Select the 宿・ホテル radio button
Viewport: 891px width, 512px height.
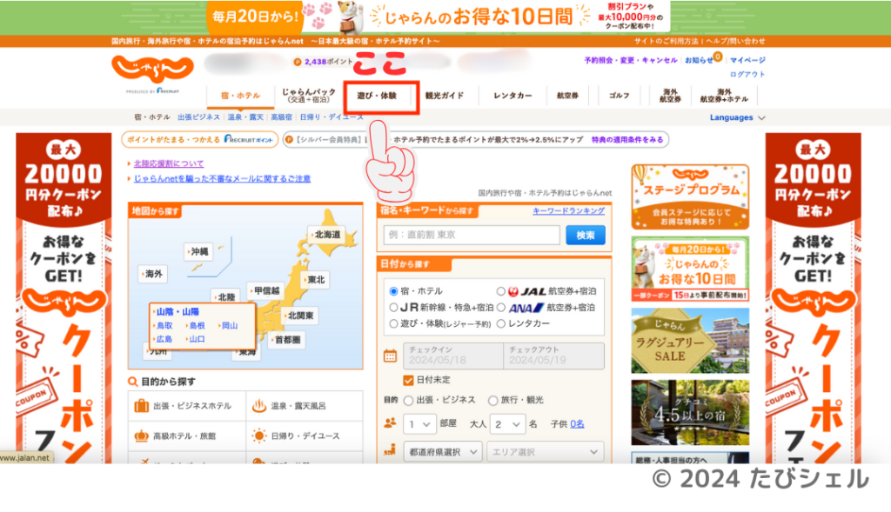393,291
